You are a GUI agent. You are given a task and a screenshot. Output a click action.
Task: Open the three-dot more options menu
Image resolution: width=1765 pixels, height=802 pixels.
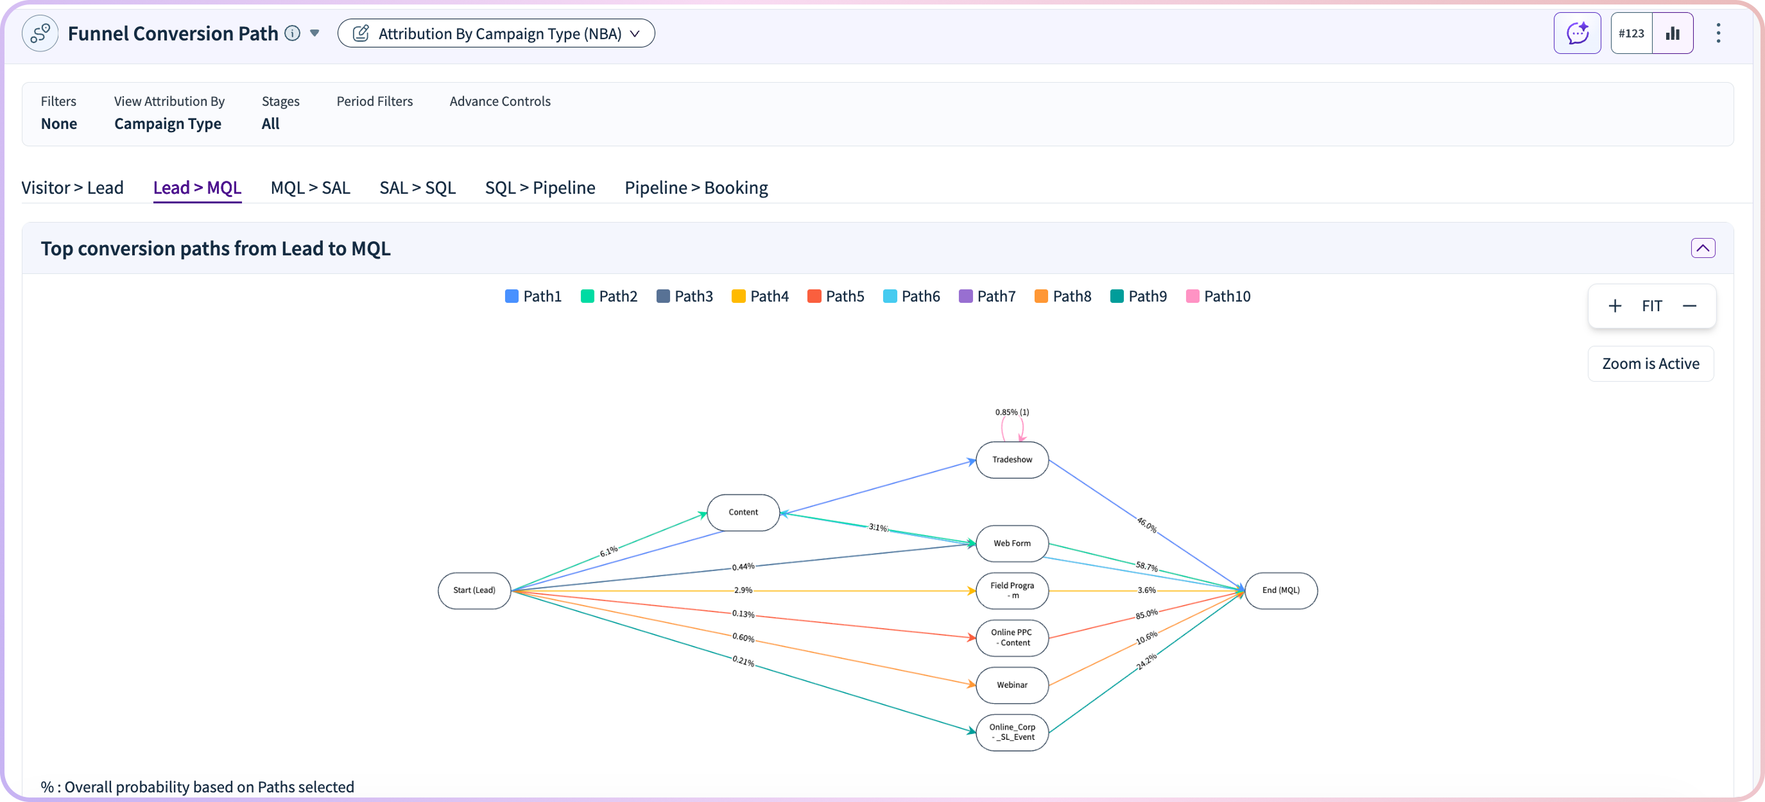(x=1718, y=33)
